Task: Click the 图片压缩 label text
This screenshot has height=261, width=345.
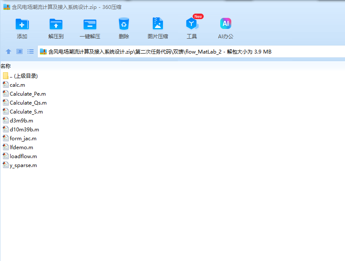Action: (x=158, y=37)
